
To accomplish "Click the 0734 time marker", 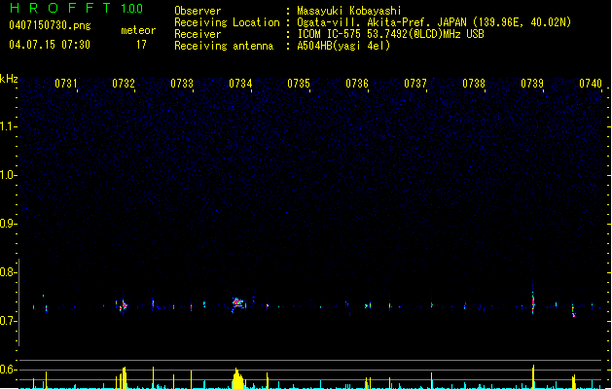I will coord(240,84).
